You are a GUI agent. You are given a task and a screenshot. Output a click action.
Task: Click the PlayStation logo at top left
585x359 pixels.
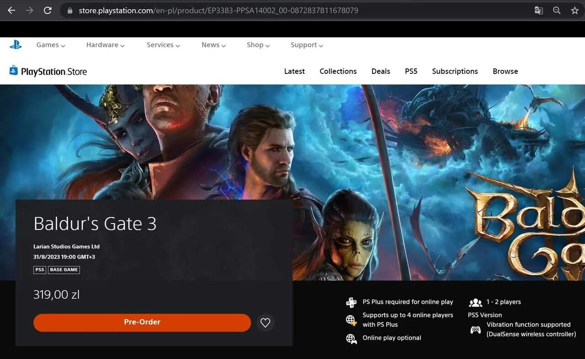click(x=16, y=45)
